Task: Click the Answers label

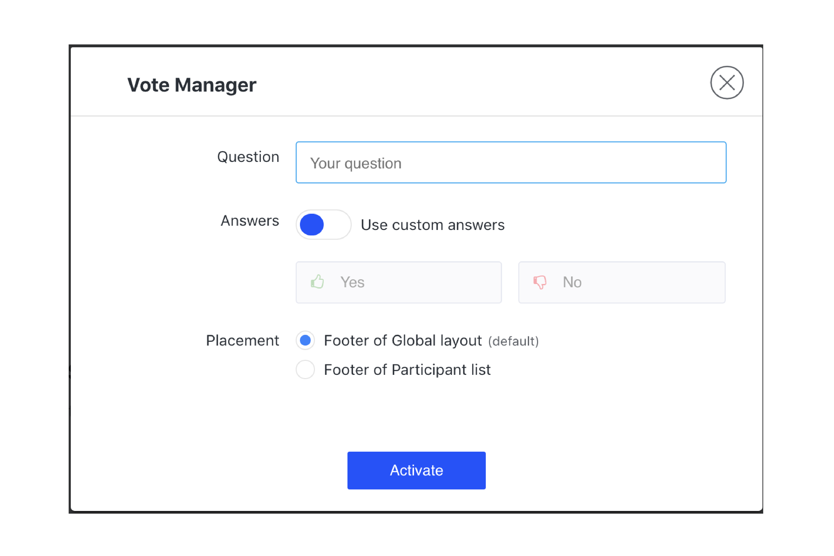Action: click(x=250, y=220)
